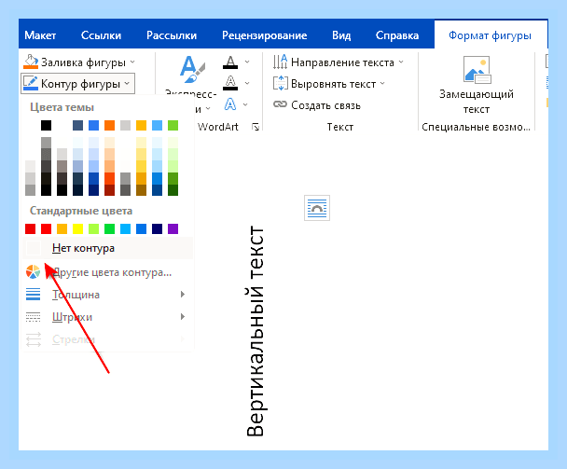Click Замещающий текст button
The image size is (567, 469).
(477, 86)
